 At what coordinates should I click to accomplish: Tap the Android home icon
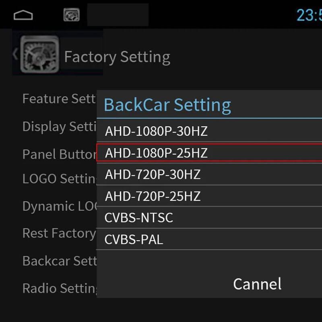tap(23, 15)
